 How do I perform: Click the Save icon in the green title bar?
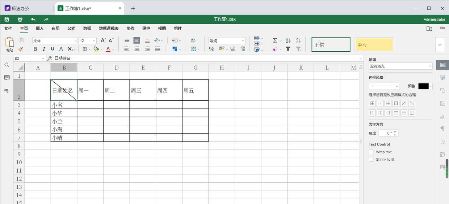pyautogui.click(x=7, y=19)
